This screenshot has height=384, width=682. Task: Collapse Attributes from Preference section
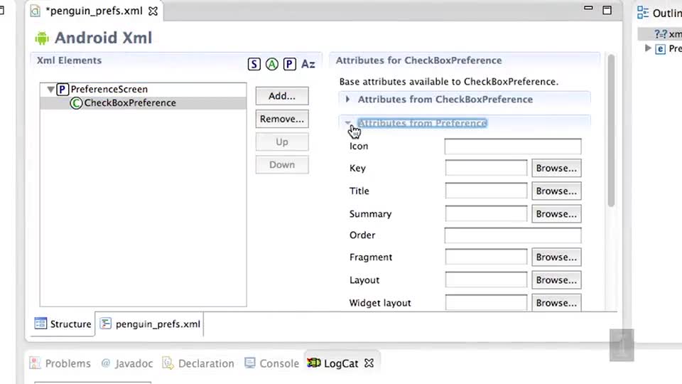[x=348, y=123]
